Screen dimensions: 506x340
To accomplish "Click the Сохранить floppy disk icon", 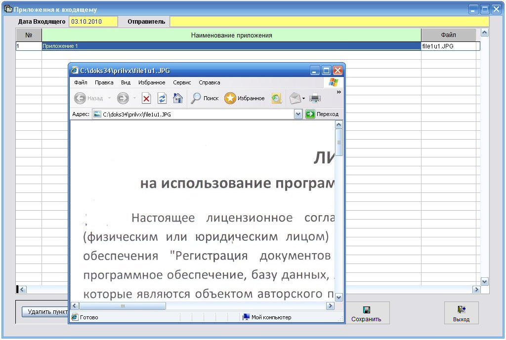I will pyautogui.click(x=367, y=310).
